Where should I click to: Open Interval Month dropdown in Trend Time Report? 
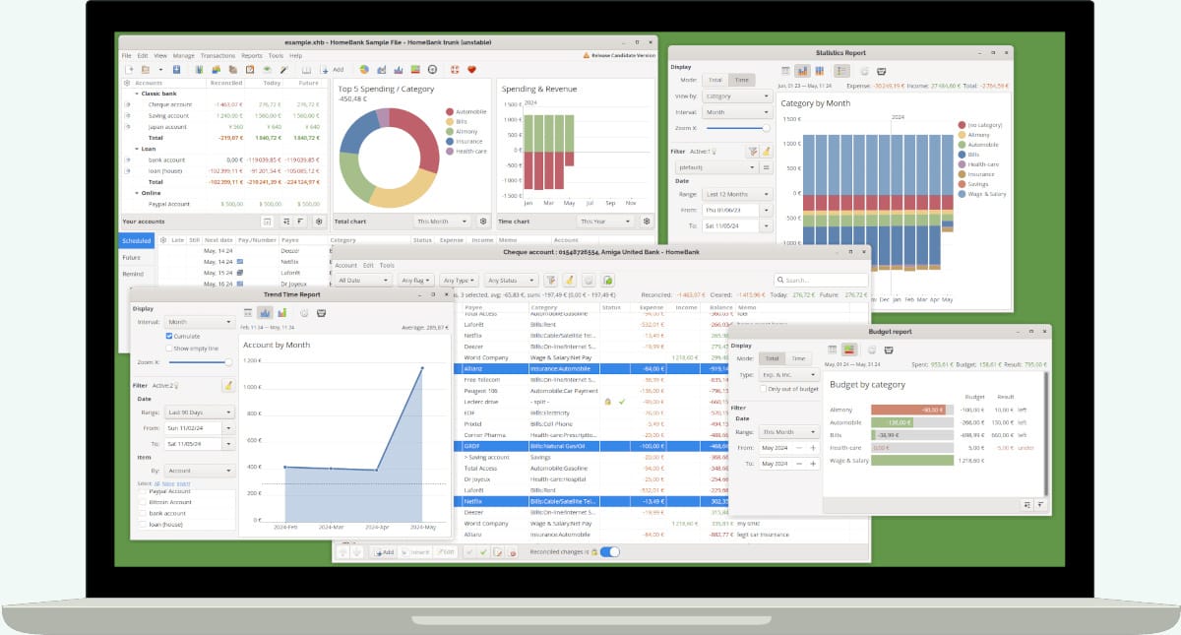(x=199, y=322)
